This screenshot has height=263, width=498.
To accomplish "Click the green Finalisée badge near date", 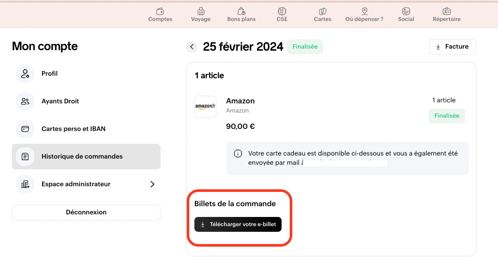I will (x=305, y=47).
